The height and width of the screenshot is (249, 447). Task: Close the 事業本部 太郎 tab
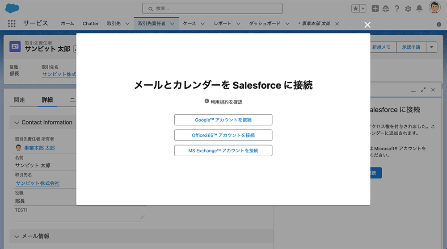[337, 24]
